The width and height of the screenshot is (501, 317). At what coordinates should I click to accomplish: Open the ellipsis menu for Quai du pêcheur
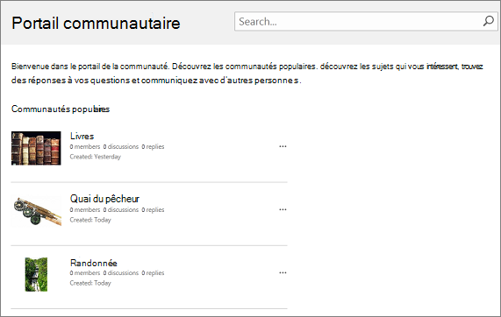pyautogui.click(x=283, y=209)
